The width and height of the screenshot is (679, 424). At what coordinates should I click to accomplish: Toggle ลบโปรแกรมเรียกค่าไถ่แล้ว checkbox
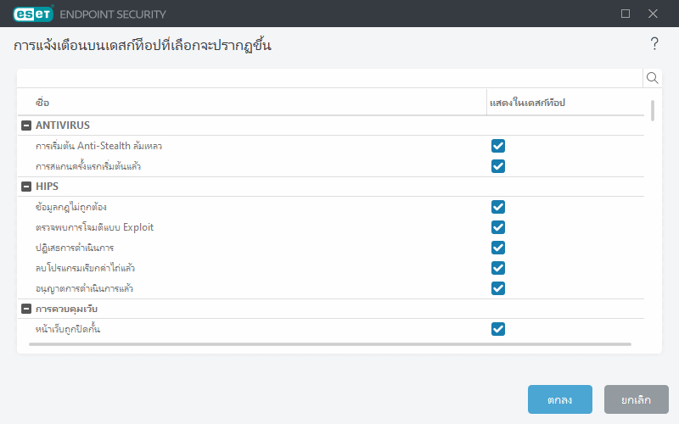coord(498,268)
